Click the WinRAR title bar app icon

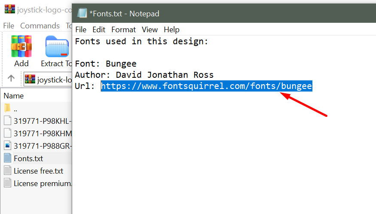[9, 9]
